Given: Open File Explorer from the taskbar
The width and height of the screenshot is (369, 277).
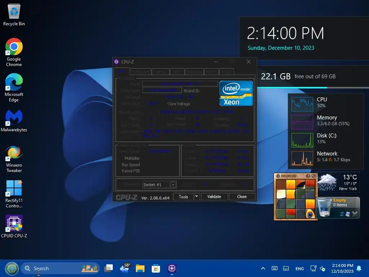Looking at the screenshot, I should 140,268.
